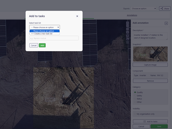Click the 'Inverter' type value
Screen dimensions: 172x129
(143, 76)
